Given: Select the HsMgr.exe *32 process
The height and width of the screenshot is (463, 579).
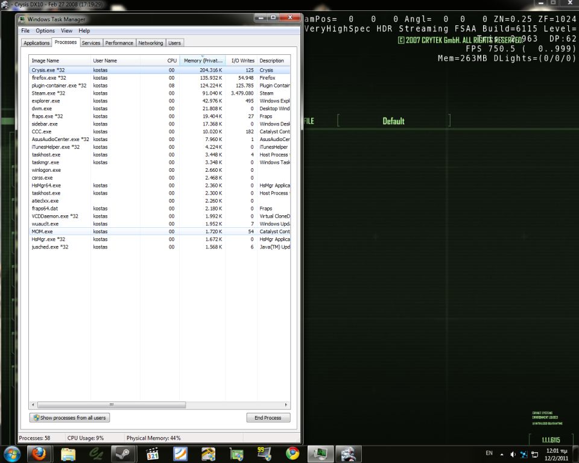Looking at the screenshot, I should (x=159, y=239).
